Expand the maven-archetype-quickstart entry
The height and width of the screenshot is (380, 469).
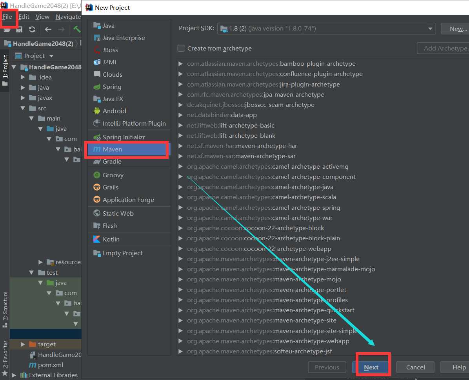click(180, 311)
